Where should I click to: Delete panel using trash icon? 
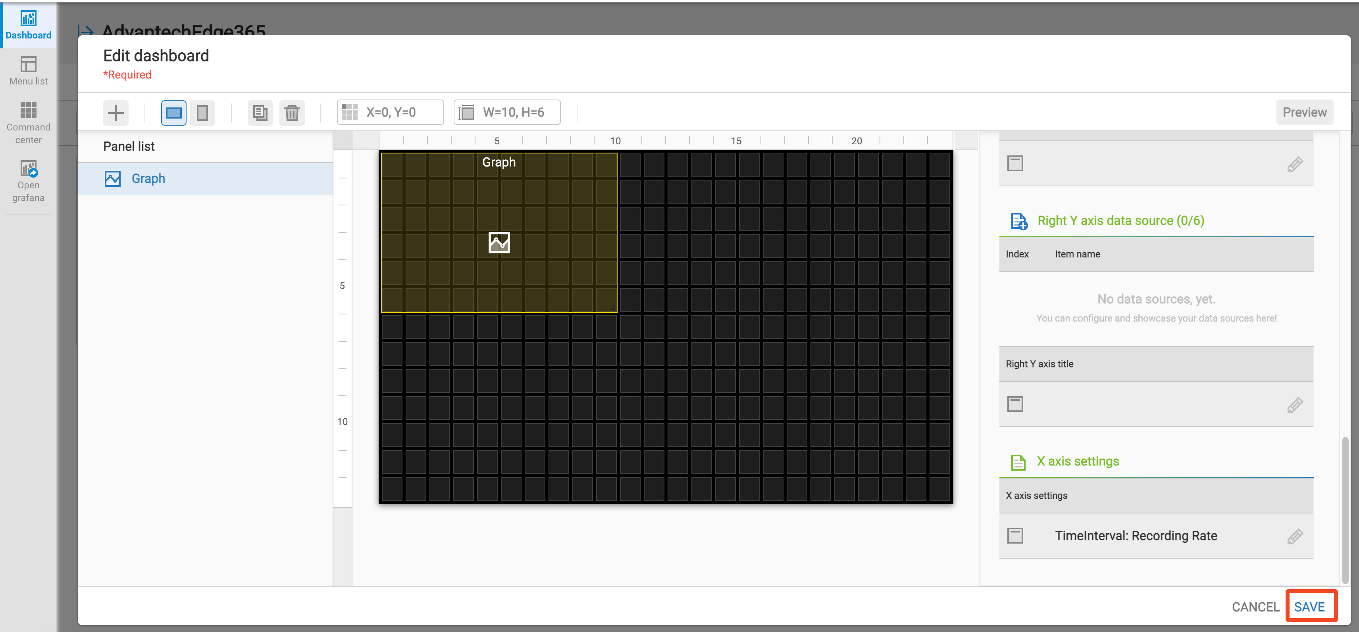click(x=292, y=112)
